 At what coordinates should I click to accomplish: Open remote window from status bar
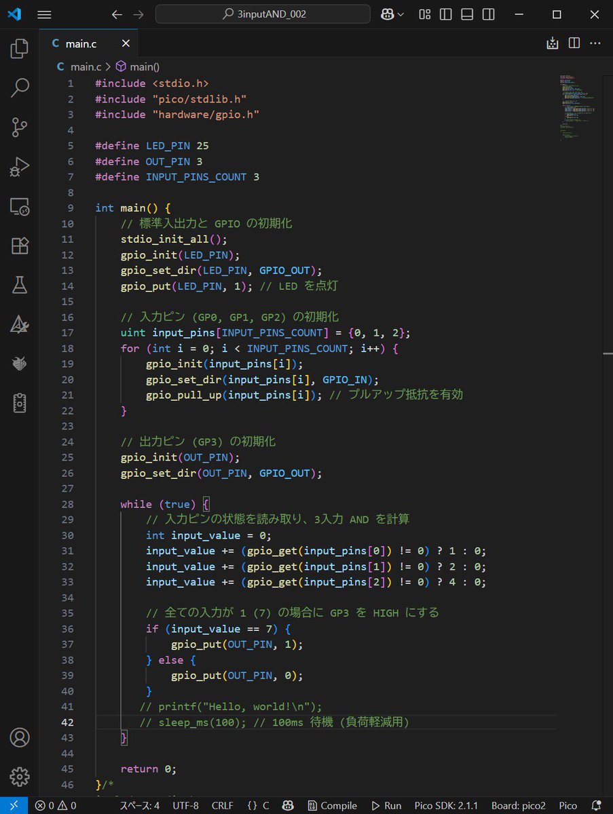coord(14,806)
